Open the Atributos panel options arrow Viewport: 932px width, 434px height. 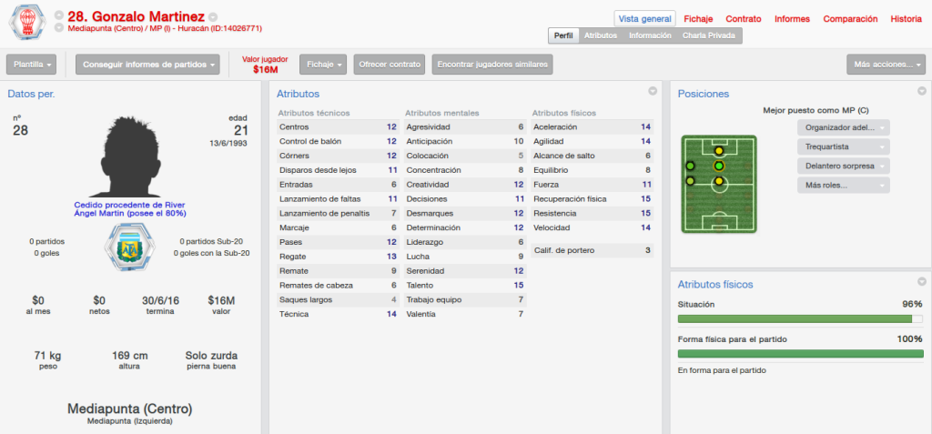(x=653, y=91)
